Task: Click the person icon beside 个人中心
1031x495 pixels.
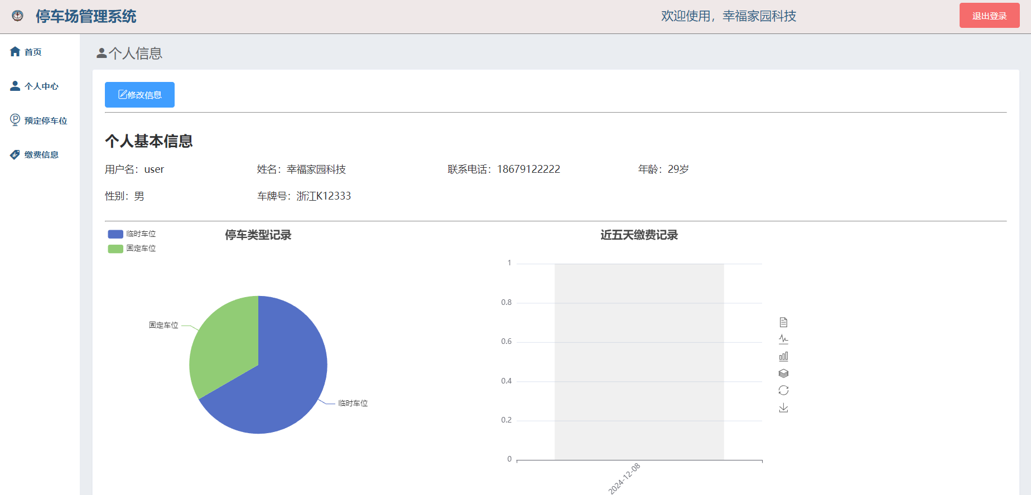Action: click(15, 86)
